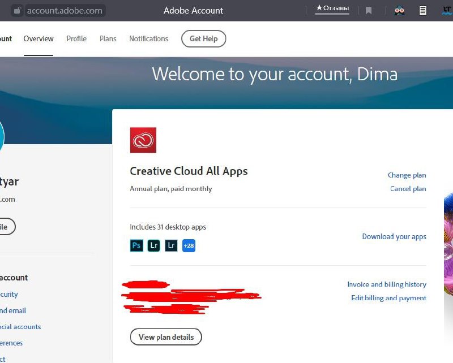Switch to the Overview tab

39,38
